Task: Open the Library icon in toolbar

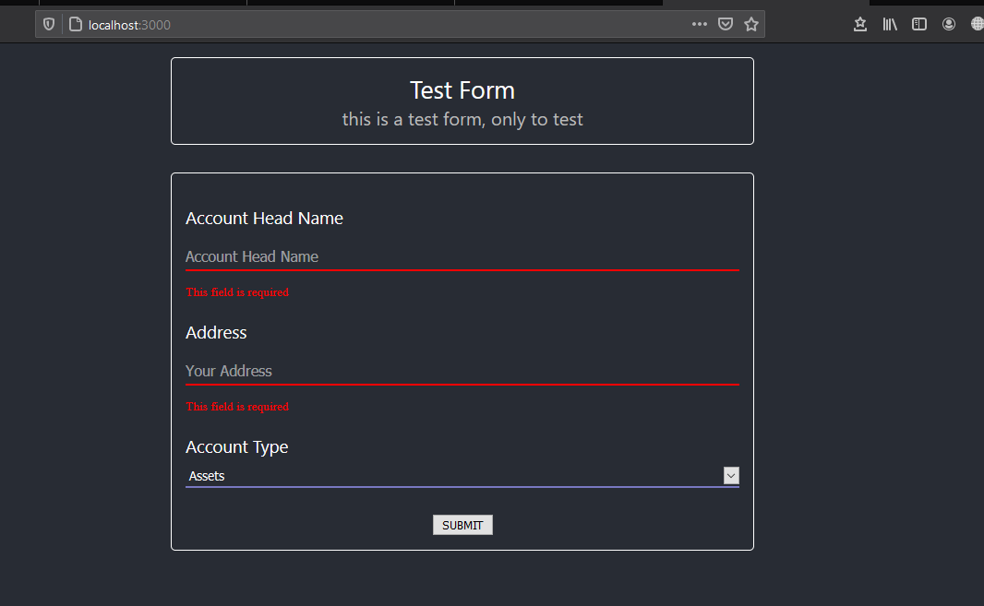Action: click(890, 25)
